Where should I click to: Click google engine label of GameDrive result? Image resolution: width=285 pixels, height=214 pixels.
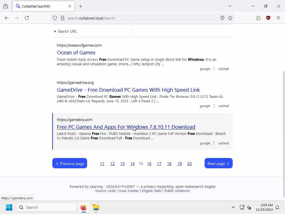click(205, 106)
